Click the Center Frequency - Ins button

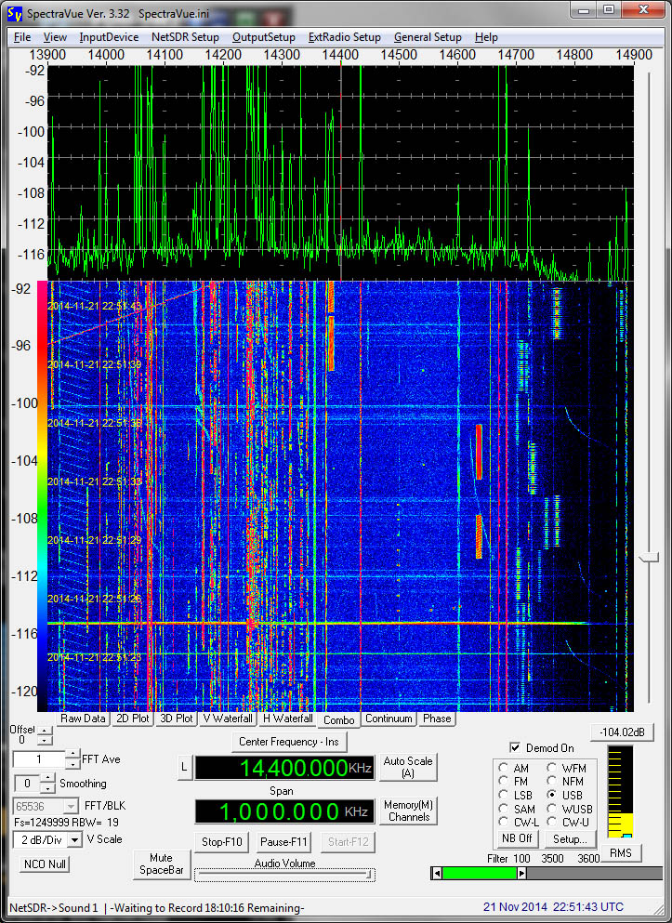click(289, 742)
